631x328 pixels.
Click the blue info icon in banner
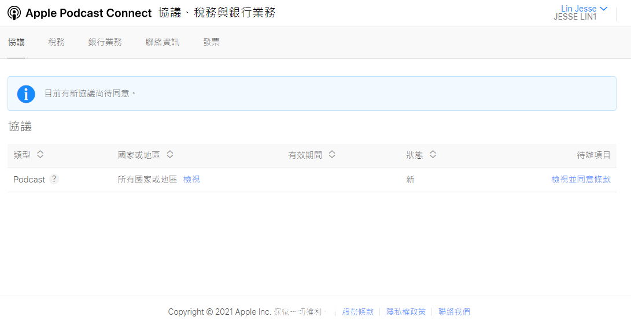pos(26,94)
